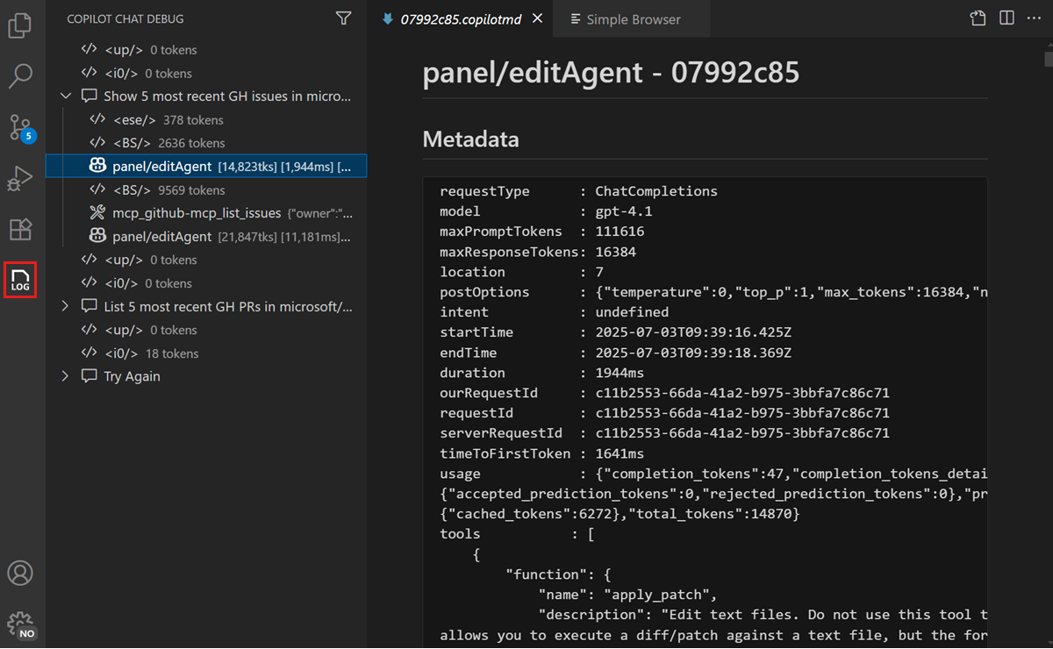This screenshot has height=649, width=1053.
Task: Open the Extensions view
Action: click(20, 229)
